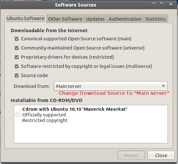Close the window using the title bar X
This screenshot has height=164, width=178.
pyautogui.click(x=171, y=4)
